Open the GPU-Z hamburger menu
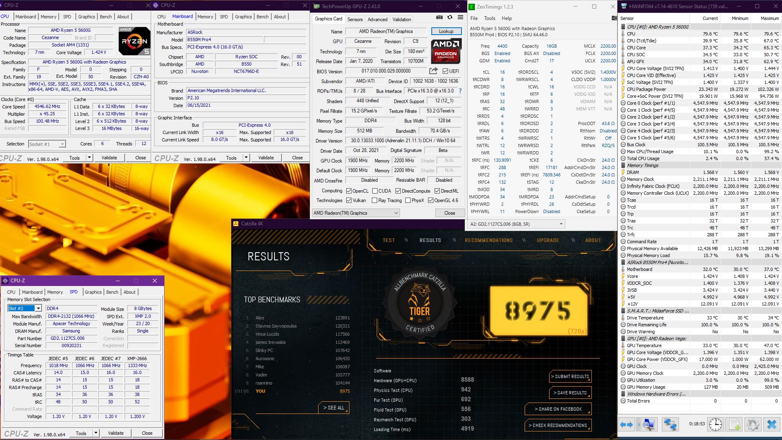782x440 pixels. [460, 18]
